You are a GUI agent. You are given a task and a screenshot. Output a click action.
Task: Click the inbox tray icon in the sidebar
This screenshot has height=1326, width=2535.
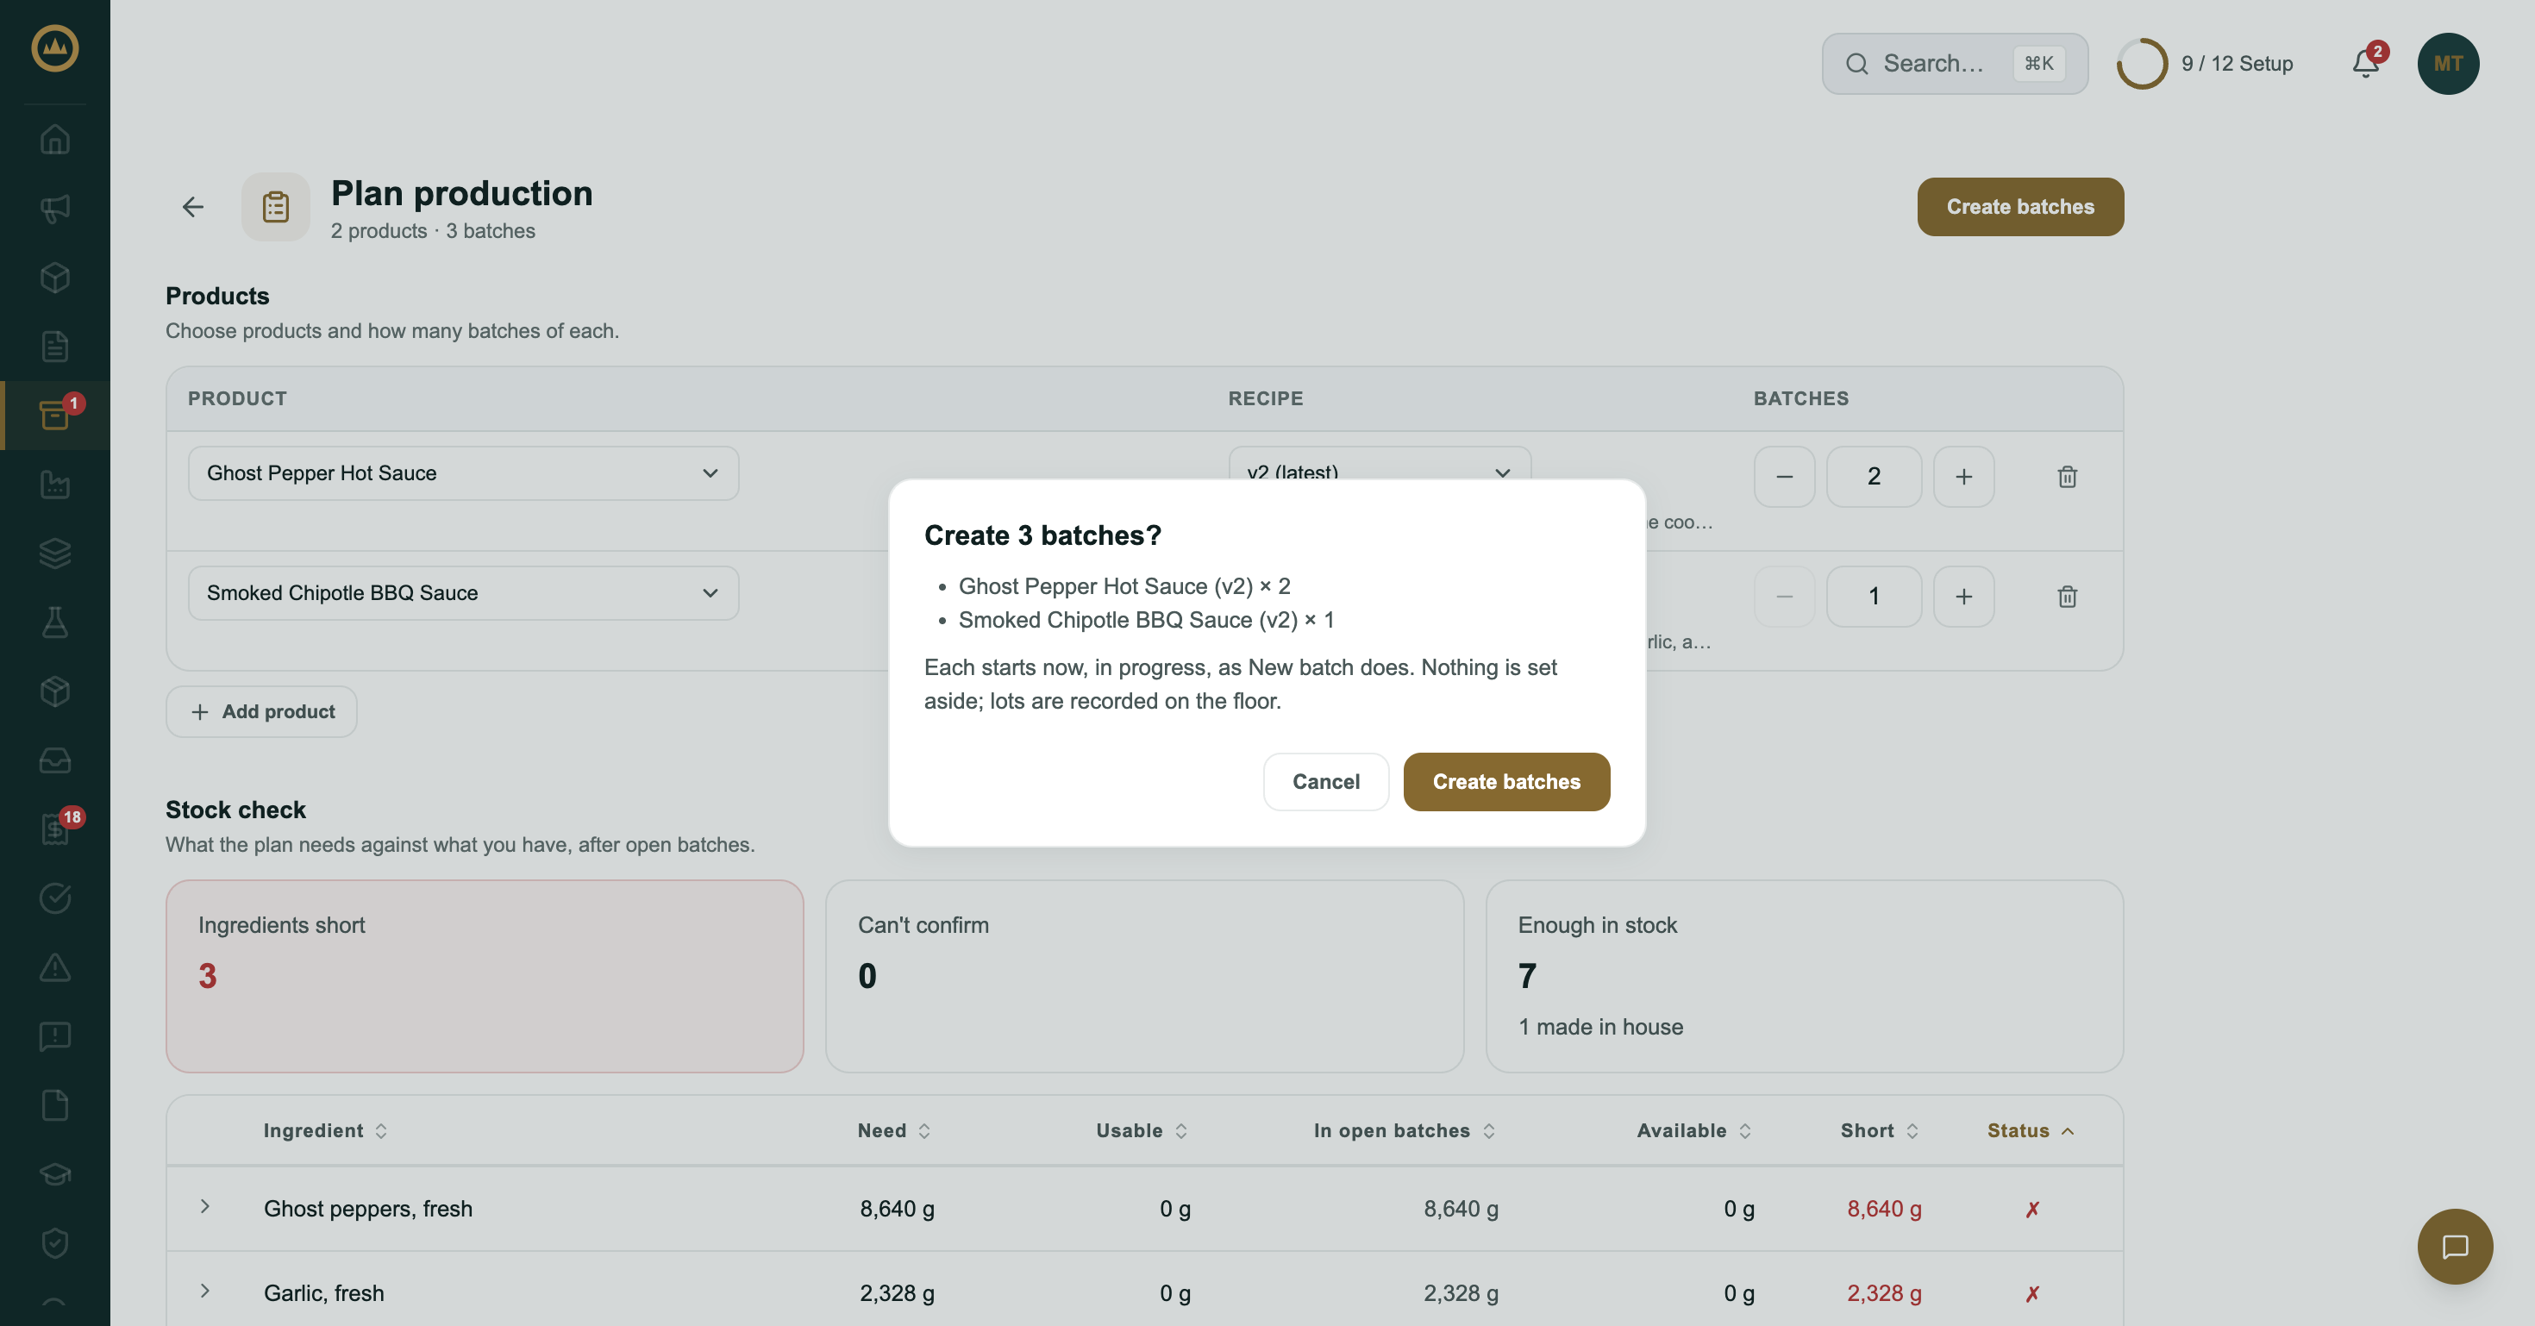click(x=55, y=760)
